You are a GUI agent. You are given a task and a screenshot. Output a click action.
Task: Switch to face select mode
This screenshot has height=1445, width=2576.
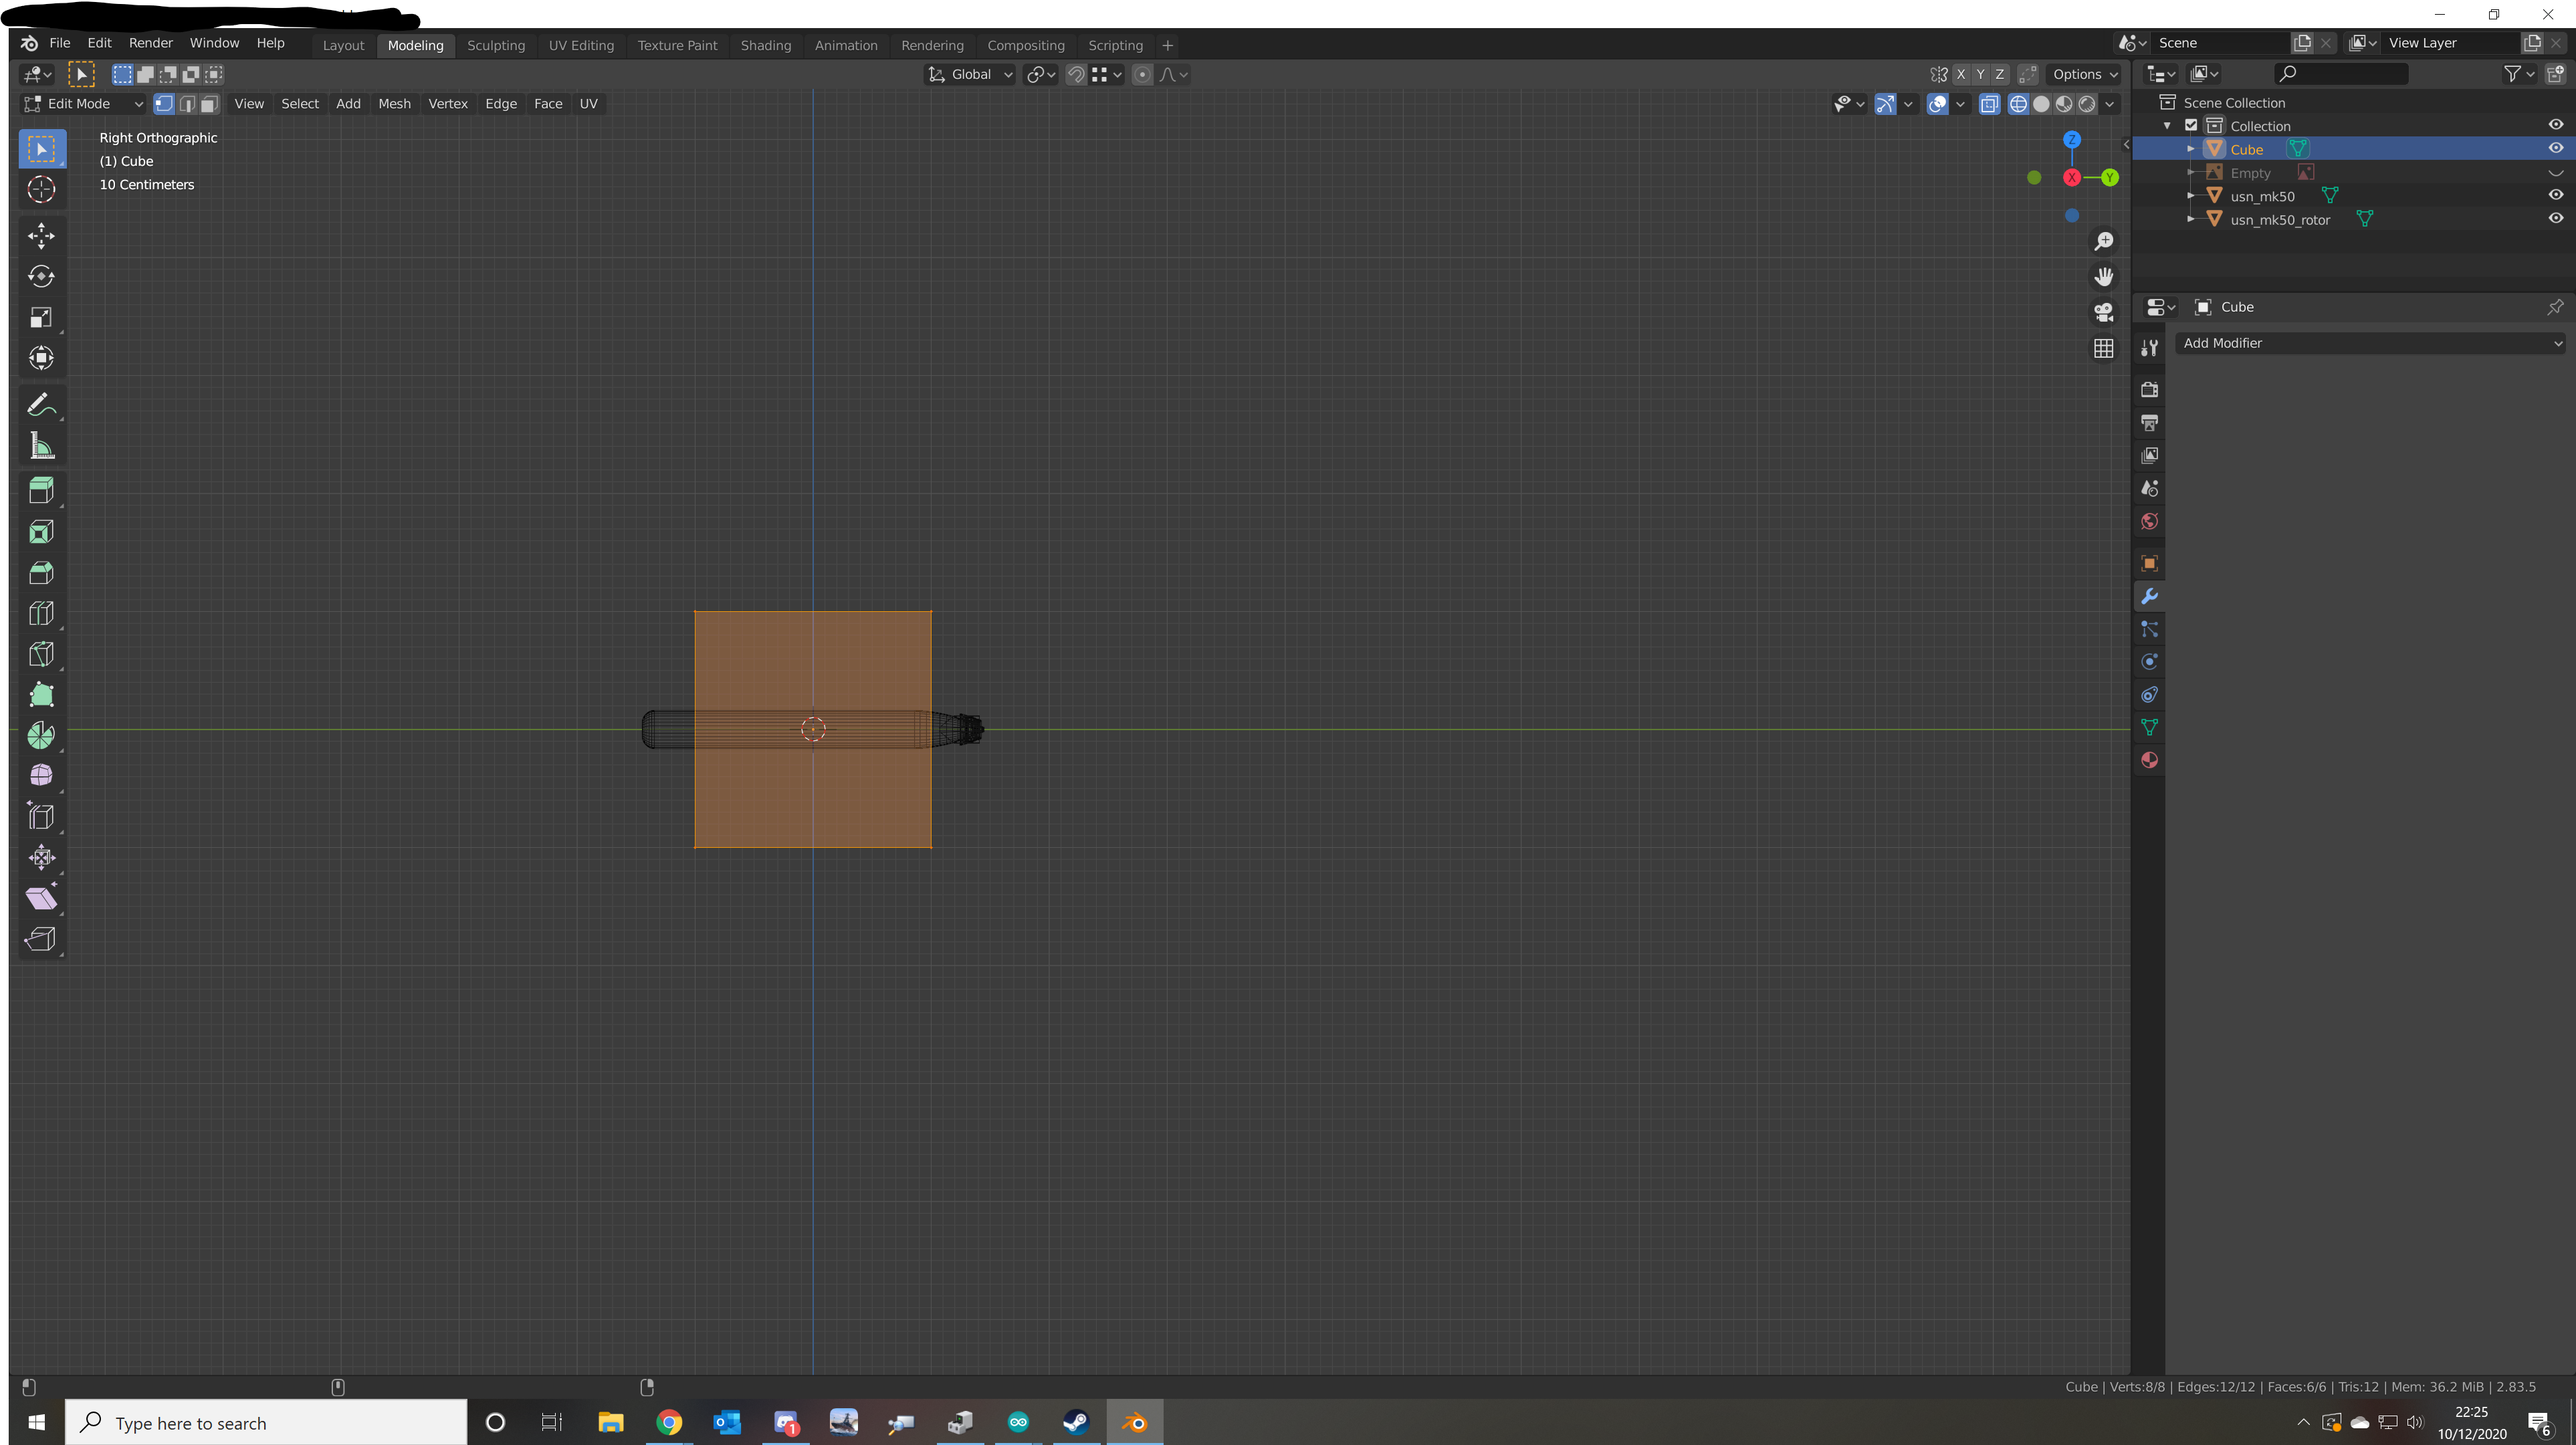pos(209,104)
